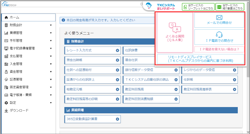Open the よくある質問 (Q&A集) panel
Screen dimensions: 250x134
click(175, 32)
